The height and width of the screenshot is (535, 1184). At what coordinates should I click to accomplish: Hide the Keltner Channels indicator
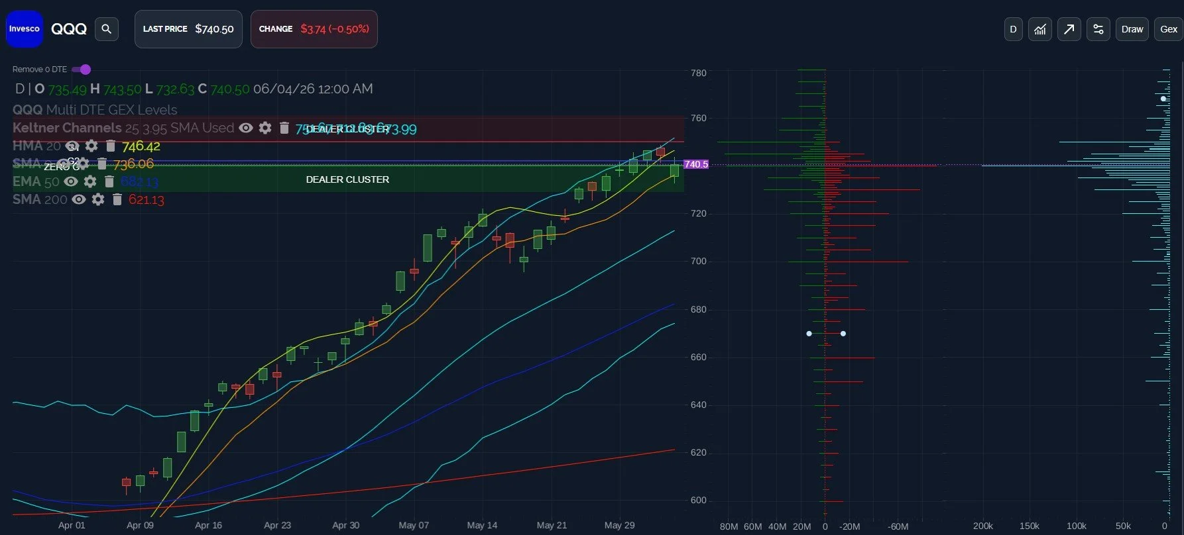tap(246, 128)
